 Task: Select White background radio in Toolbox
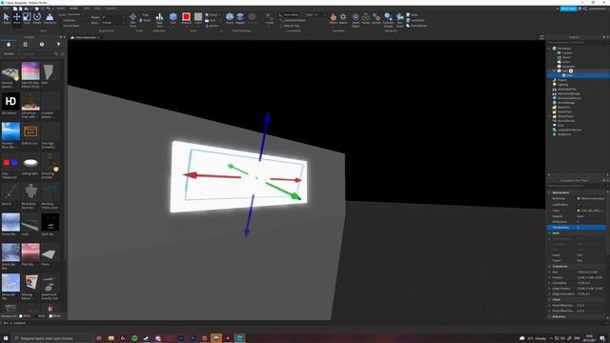coord(21,316)
